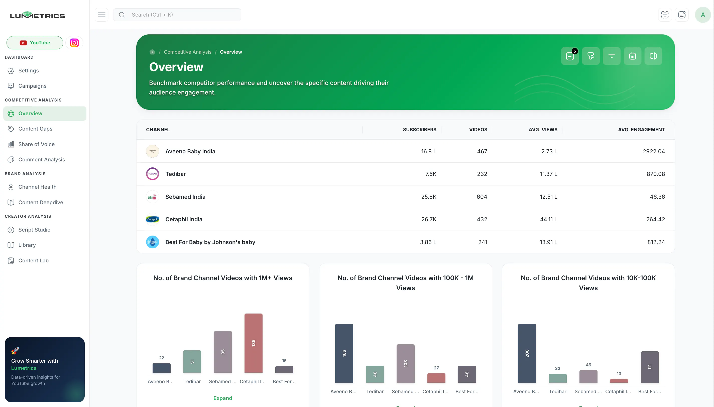Open Content Lab
This screenshot has width=714, height=407.
point(45,261)
